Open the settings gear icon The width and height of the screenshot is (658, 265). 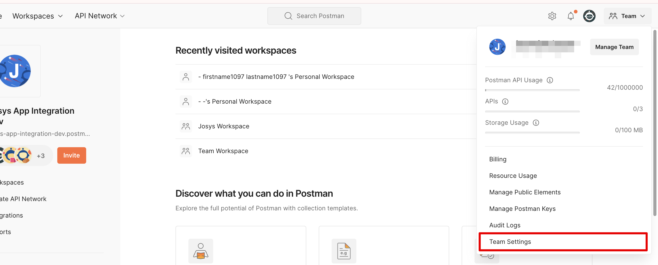tap(552, 16)
